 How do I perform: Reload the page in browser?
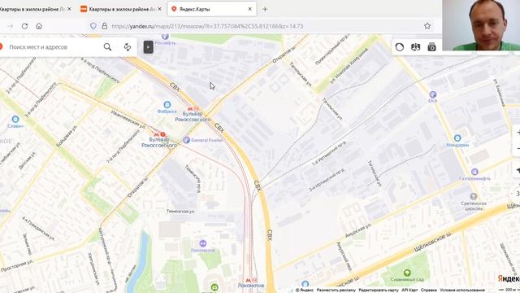click(x=24, y=26)
